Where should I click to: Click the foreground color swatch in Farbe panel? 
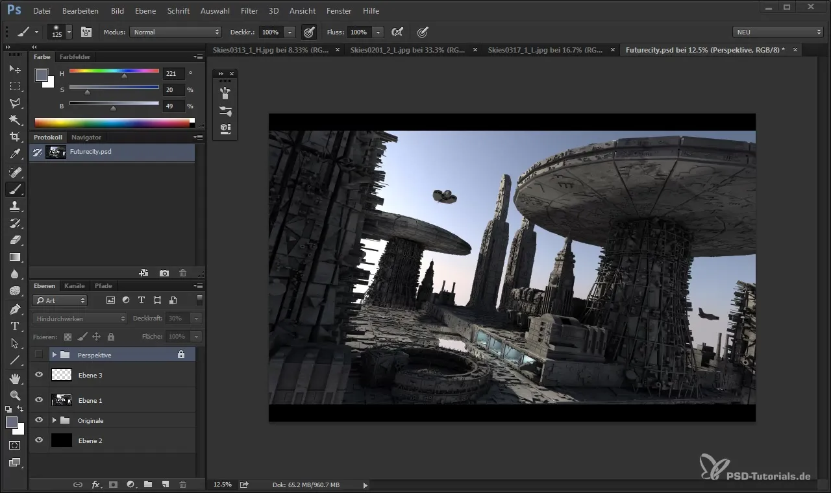[x=42, y=75]
